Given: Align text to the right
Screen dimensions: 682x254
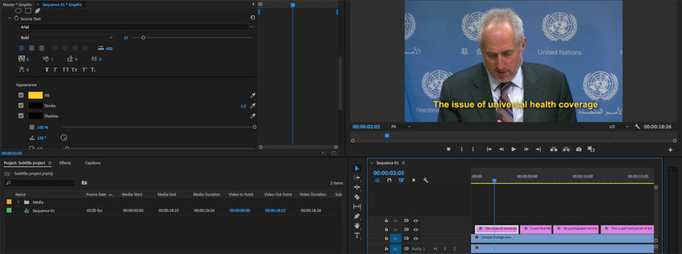Looking at the screenshot, I should pos(41,48).
